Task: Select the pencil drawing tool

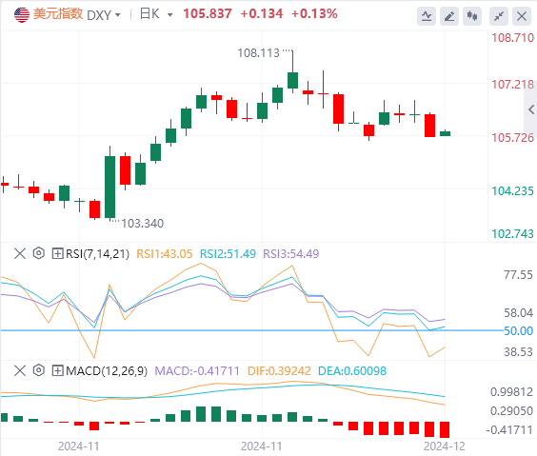Action: point(449,16)
